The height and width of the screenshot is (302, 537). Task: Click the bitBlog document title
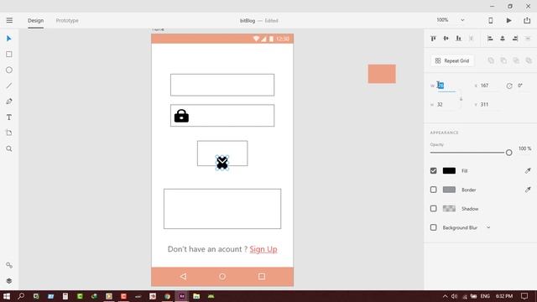click(248, 20)
